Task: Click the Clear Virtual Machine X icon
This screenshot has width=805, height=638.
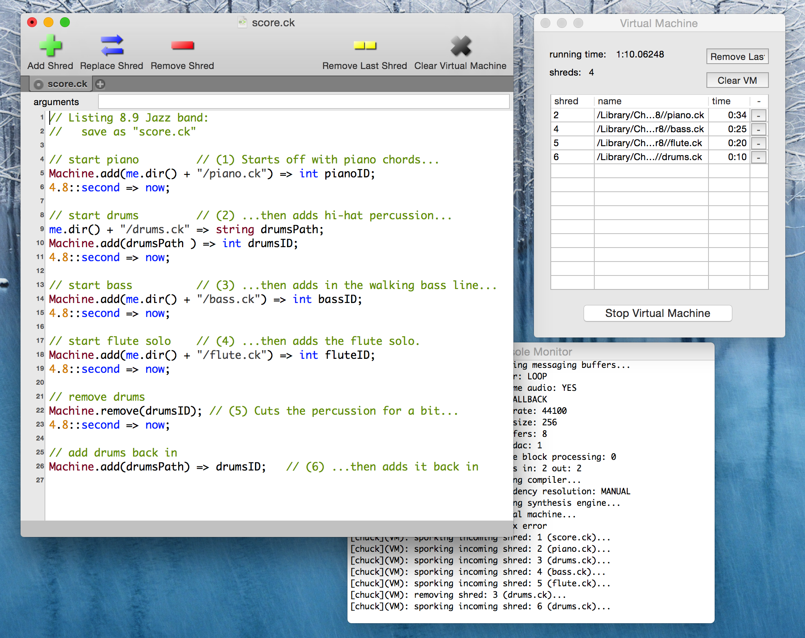Action: [x=460, y=46]
